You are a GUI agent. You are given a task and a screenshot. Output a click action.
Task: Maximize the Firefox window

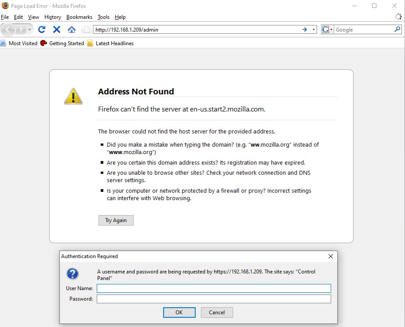tap(374, 6)
